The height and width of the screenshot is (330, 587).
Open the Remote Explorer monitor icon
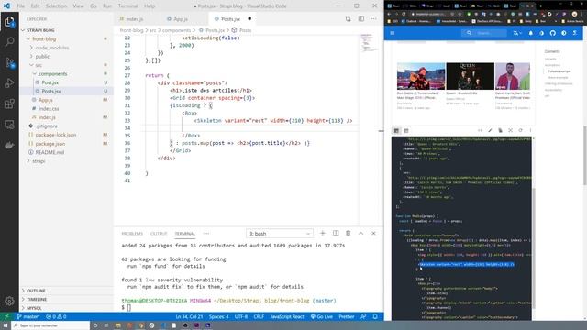9,125
